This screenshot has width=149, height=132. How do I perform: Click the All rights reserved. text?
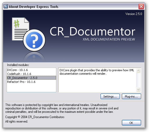click(17, 121)
